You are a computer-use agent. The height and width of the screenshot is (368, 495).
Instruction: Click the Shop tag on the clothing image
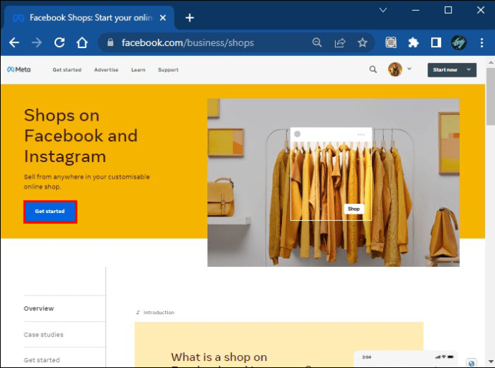(x=354, y=209)
